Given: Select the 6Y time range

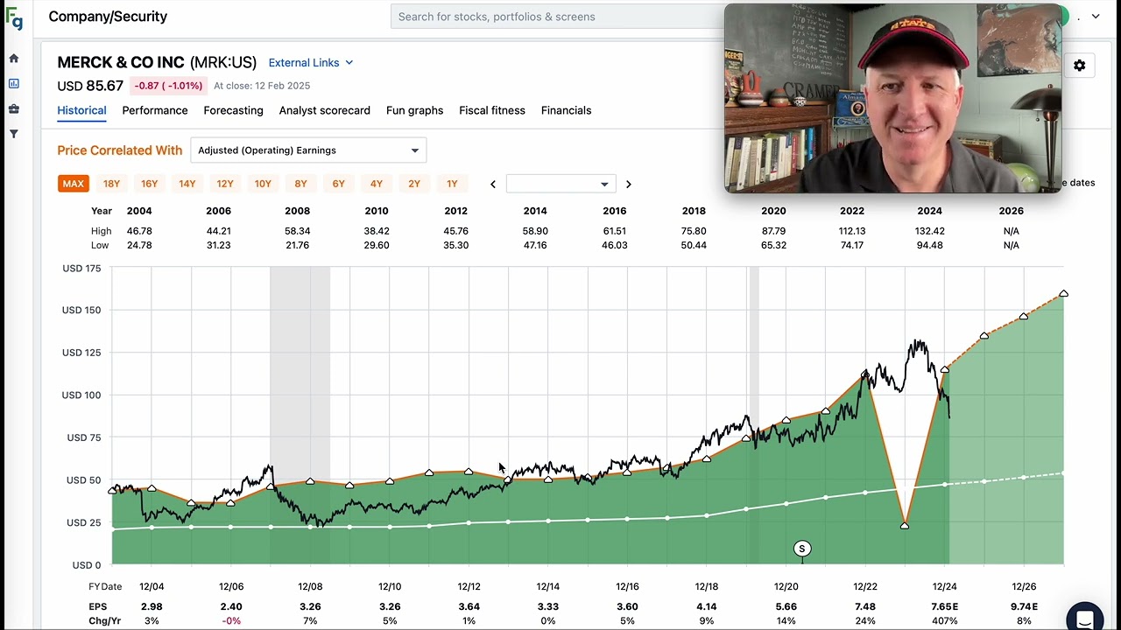Looking at the screenshot, I should (338, 184).
